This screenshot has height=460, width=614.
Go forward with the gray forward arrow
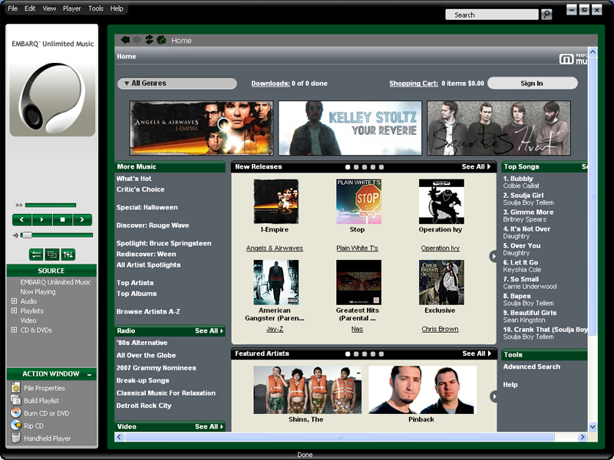(137, 40)
